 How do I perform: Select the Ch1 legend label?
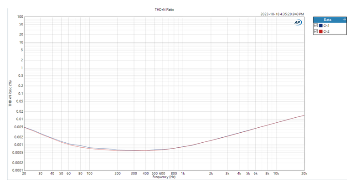click(x=326, y=26)
